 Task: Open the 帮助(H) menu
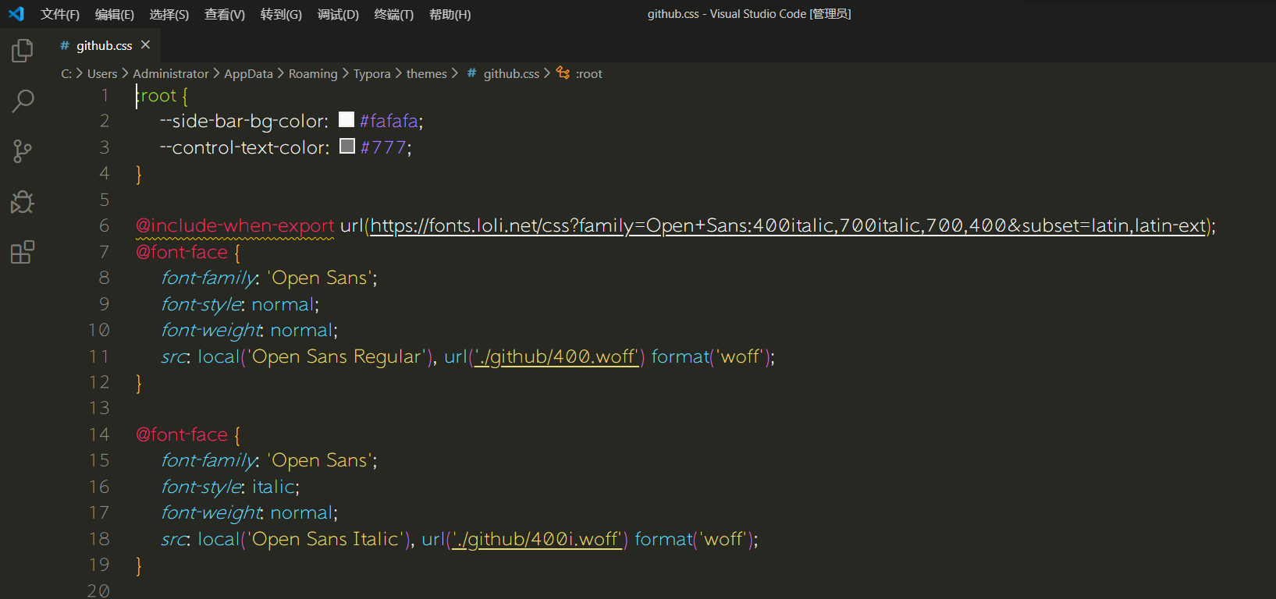pyautogui.click(x=450, y=14)
